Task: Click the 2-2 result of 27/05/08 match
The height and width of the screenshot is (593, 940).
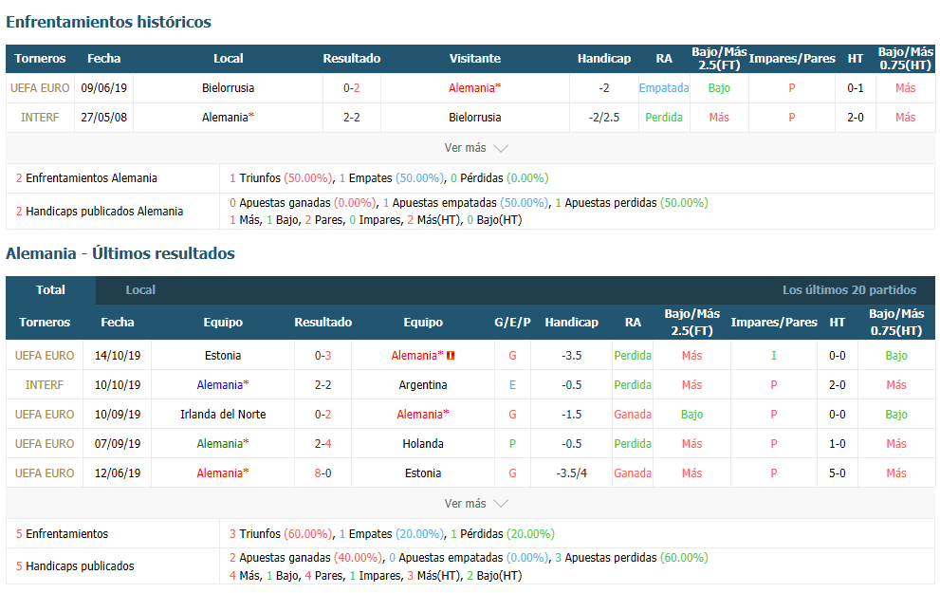Action: pos(351,118)
